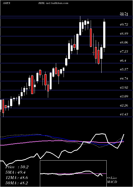Select the 45.57 price axis label

(x=124, y=69)
